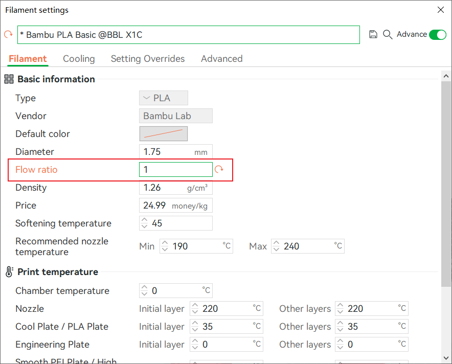The height and width of the screenshot is (364, 452).
Task: Click the preset reset arrow icon
Action: (x=8, y=34)
